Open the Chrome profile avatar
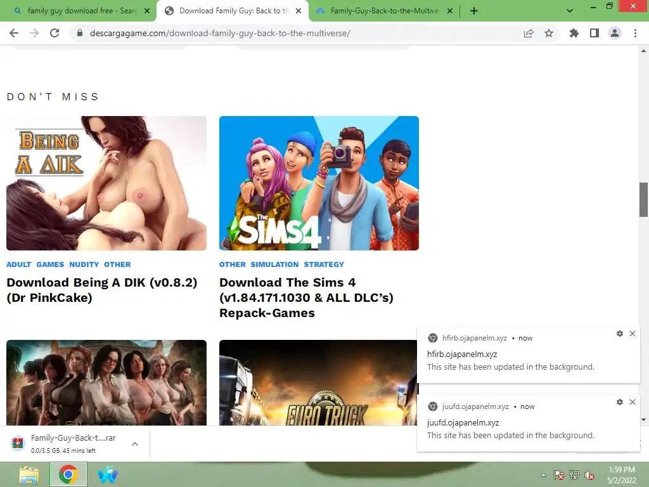Image resolution: width=649 pixels, height=487 pixels. (x=615, y=33)
